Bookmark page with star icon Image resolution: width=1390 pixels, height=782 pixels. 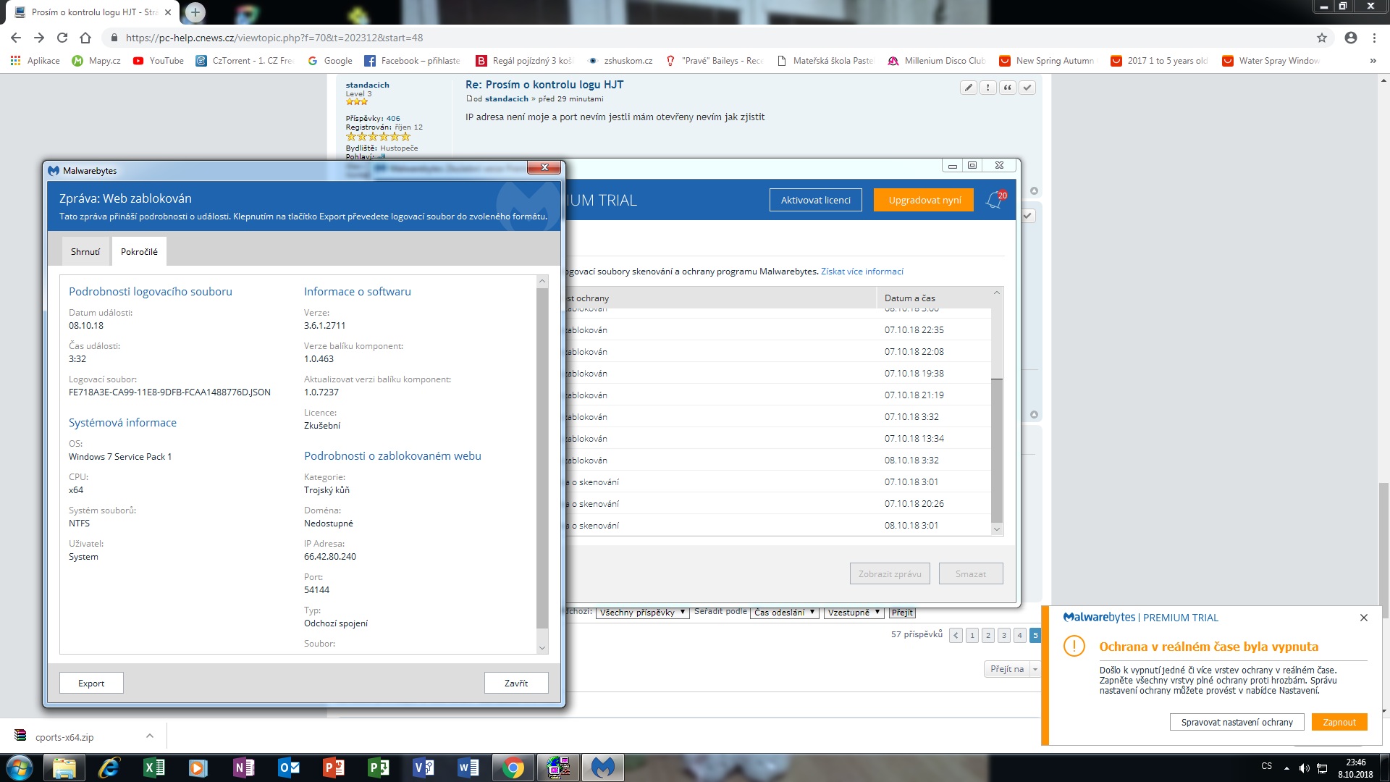pos(1322,38)
